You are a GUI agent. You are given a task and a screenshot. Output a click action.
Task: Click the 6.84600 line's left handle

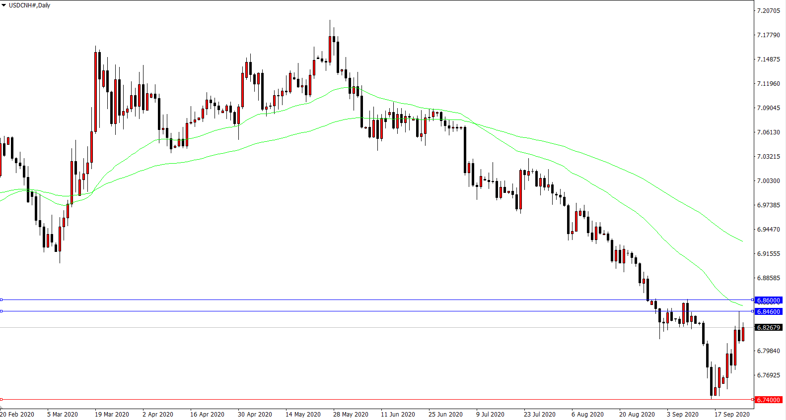1,311
